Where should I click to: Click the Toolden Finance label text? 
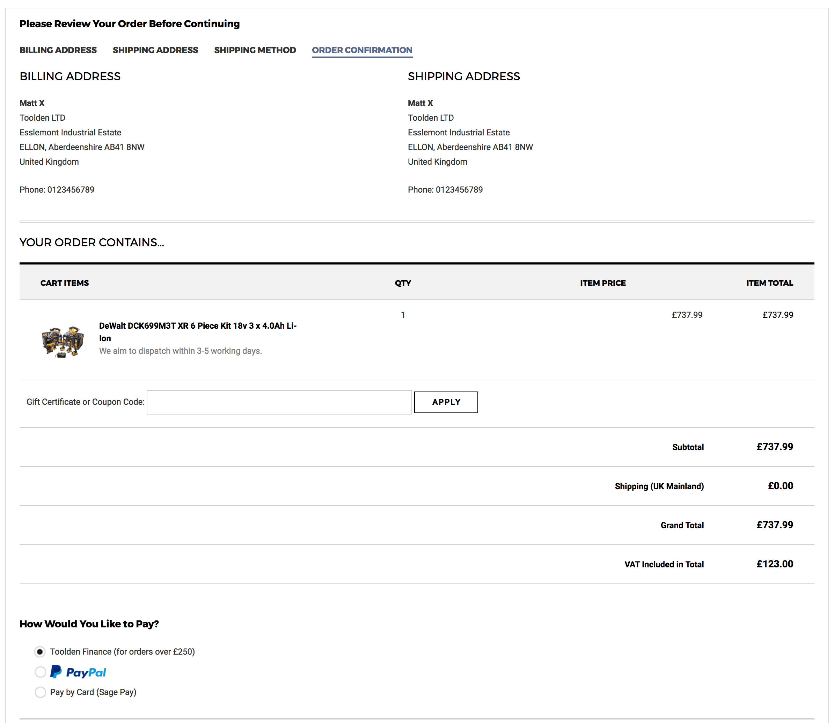(x=122, y=651)
